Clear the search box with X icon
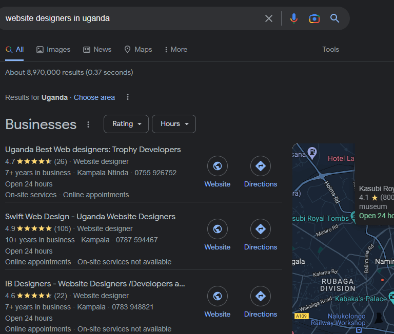The width and height of the screenshot is (394, 334). click(x=269, y=18)
